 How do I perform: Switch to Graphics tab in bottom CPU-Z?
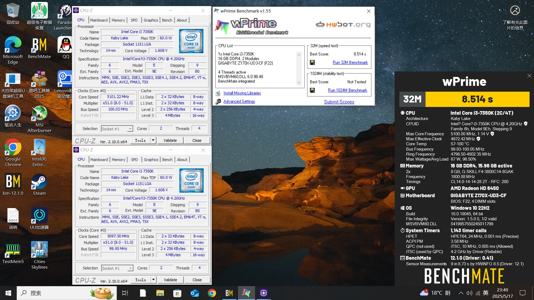tap(151, 159)
